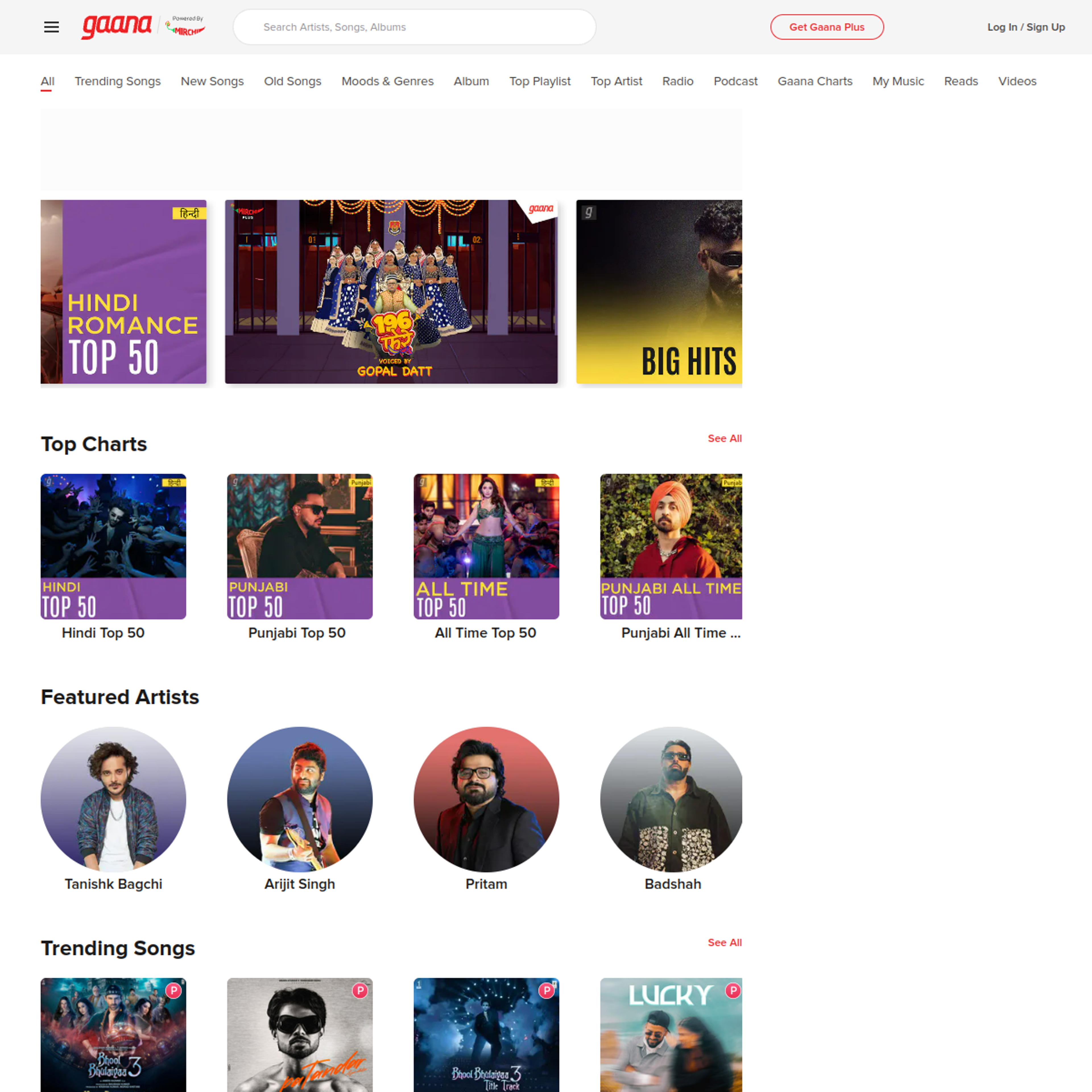The width and height of the screenshot is (1092, 1092).
Task: Select the Radio tab
Action: point(678,81)
